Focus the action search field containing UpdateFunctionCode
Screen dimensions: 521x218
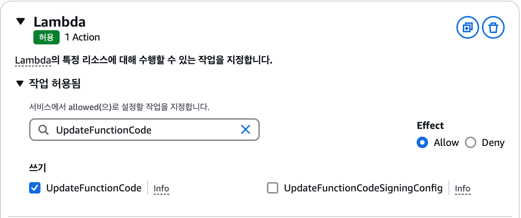144,130
